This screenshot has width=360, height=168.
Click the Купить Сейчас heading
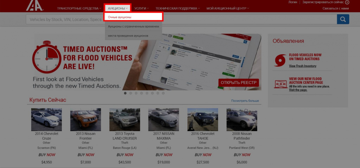pyautogui.click(x=48, y=100)
